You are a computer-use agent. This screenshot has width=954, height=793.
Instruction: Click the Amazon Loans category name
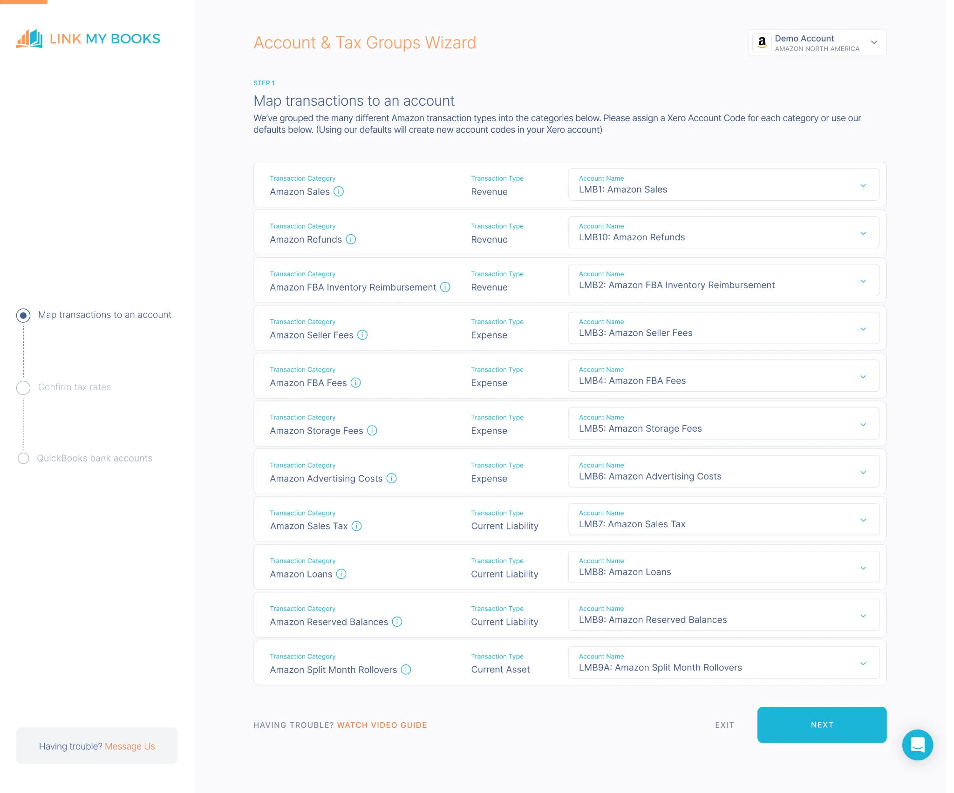[x=301, y=574]
